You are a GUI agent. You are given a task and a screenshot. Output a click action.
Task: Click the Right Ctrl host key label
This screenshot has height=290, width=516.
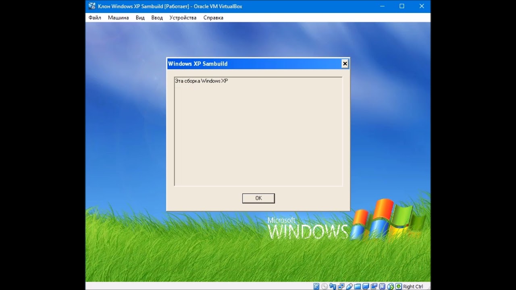[x=413, y=286]
